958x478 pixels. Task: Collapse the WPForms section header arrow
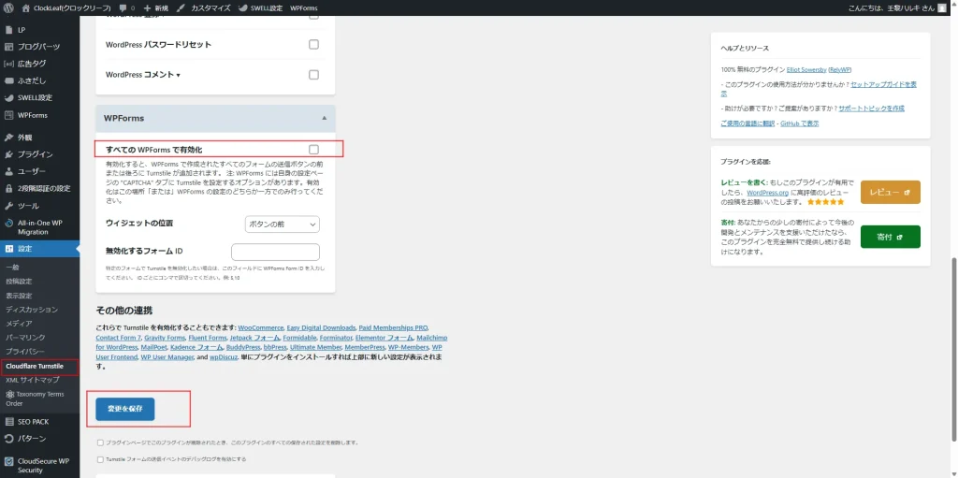(x=324, y=119)
